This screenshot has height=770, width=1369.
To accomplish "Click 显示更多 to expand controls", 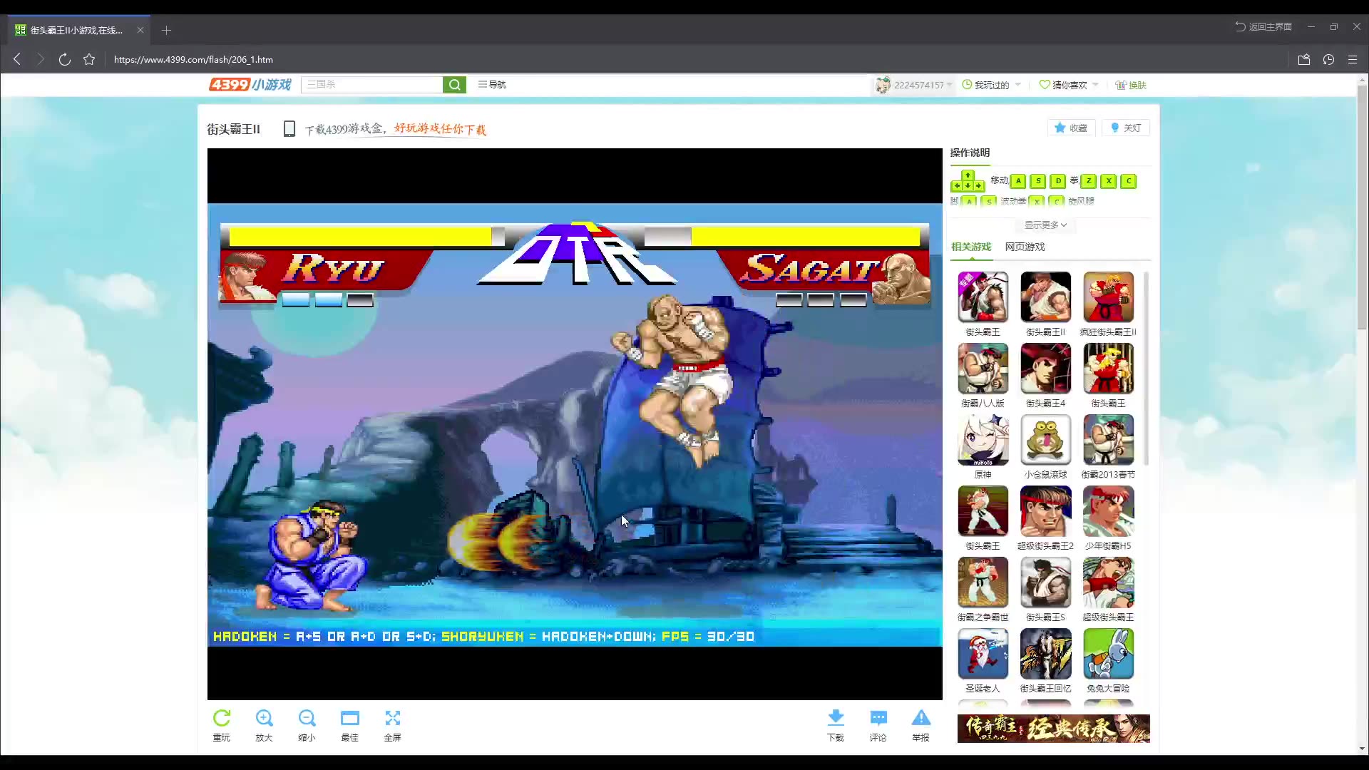I will [x=1046, y=225].
